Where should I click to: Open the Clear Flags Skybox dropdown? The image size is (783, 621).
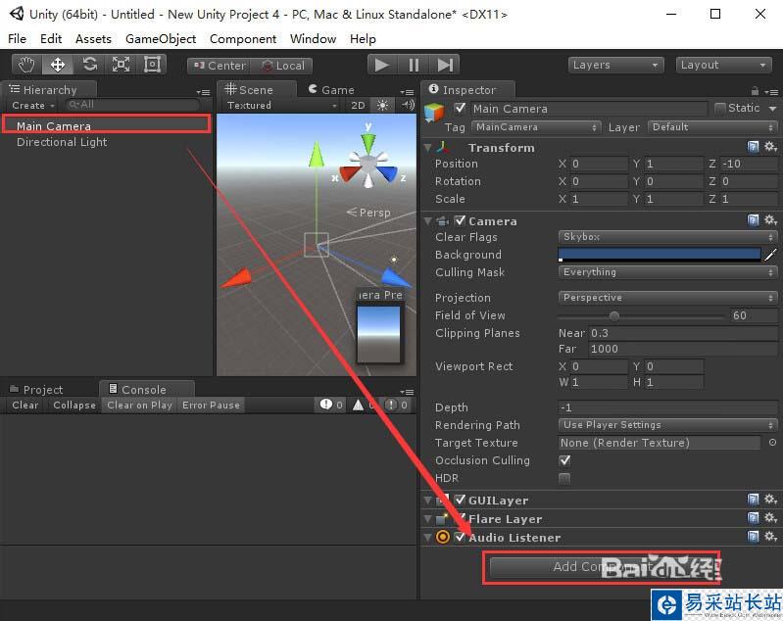coord(667,237)
